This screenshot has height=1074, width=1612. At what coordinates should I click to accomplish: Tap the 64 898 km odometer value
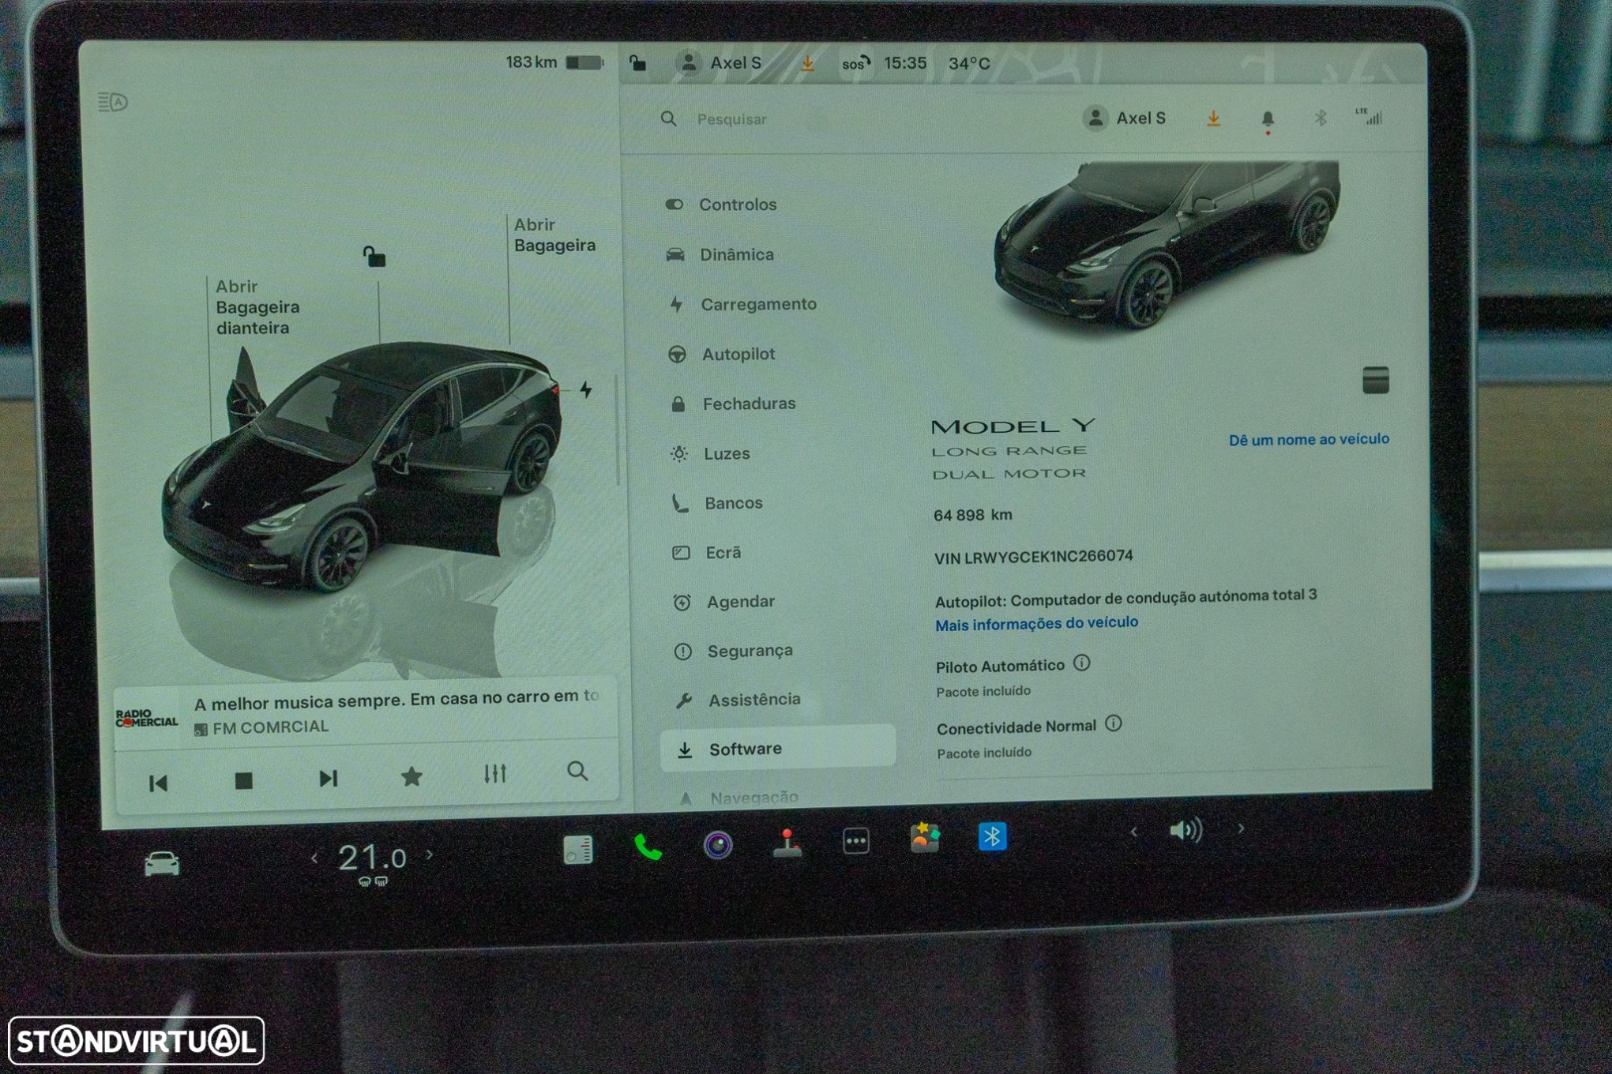(972, 515)
